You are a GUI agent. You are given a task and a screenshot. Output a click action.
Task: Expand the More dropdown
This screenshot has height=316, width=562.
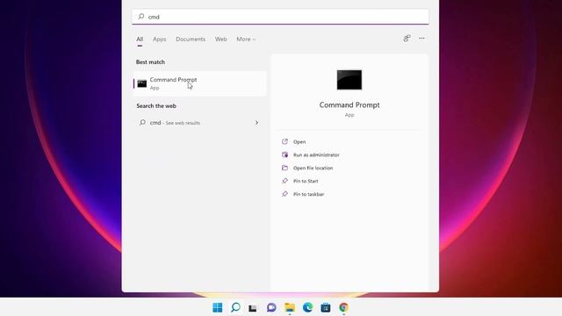246,39
